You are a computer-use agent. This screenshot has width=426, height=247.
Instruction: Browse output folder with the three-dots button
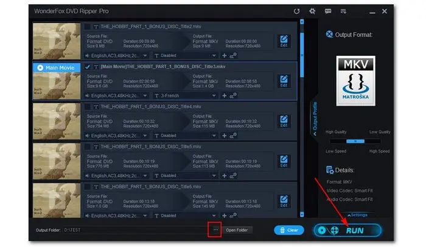(215, 229)
